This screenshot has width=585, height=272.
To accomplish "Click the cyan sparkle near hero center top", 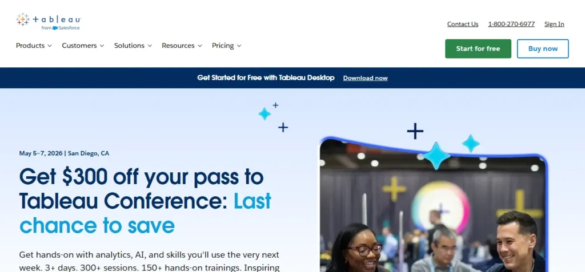I will (265, 113).
